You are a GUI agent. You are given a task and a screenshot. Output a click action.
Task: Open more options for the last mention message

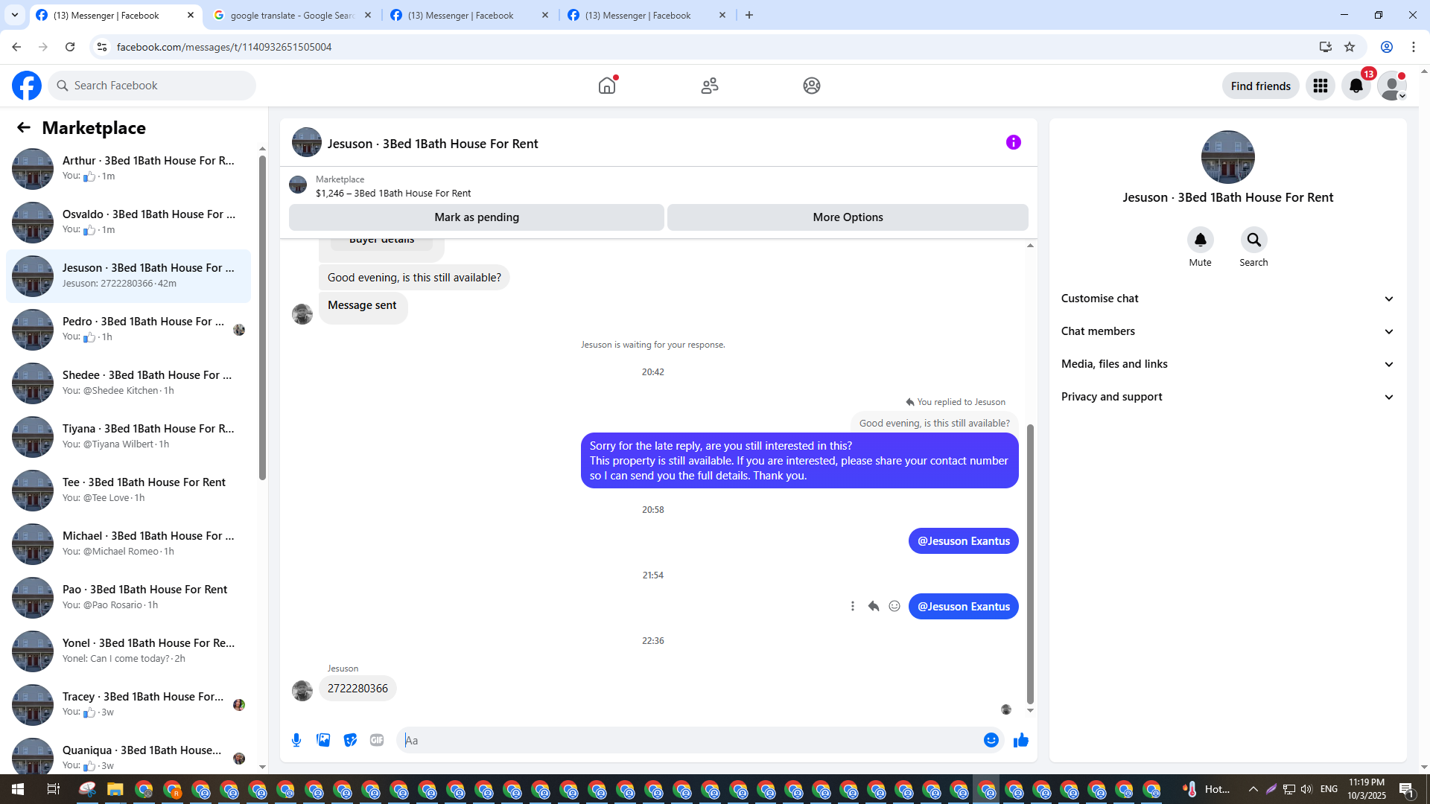853,606
